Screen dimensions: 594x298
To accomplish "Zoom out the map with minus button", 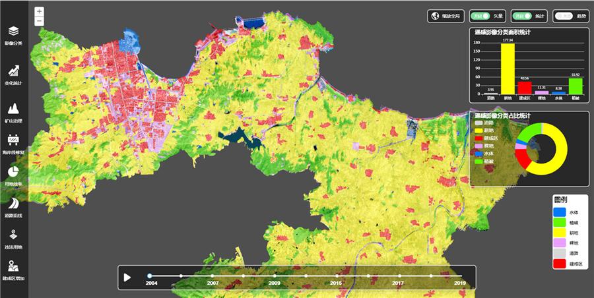I will click(x=39, y=21).
